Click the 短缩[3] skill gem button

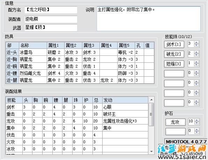click(x=174, y=64)
